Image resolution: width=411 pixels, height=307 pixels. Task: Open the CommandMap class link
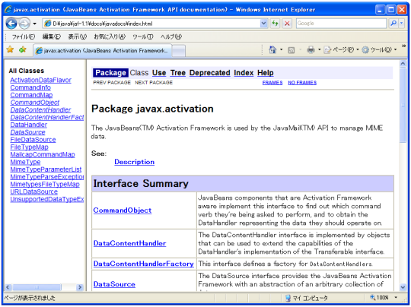[31, 95]
